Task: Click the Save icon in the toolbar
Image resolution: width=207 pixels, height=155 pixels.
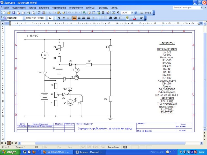Action: coord(13,13)
